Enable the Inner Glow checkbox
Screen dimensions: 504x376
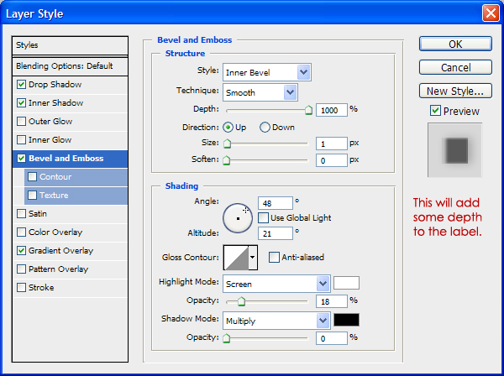point(21,139)
